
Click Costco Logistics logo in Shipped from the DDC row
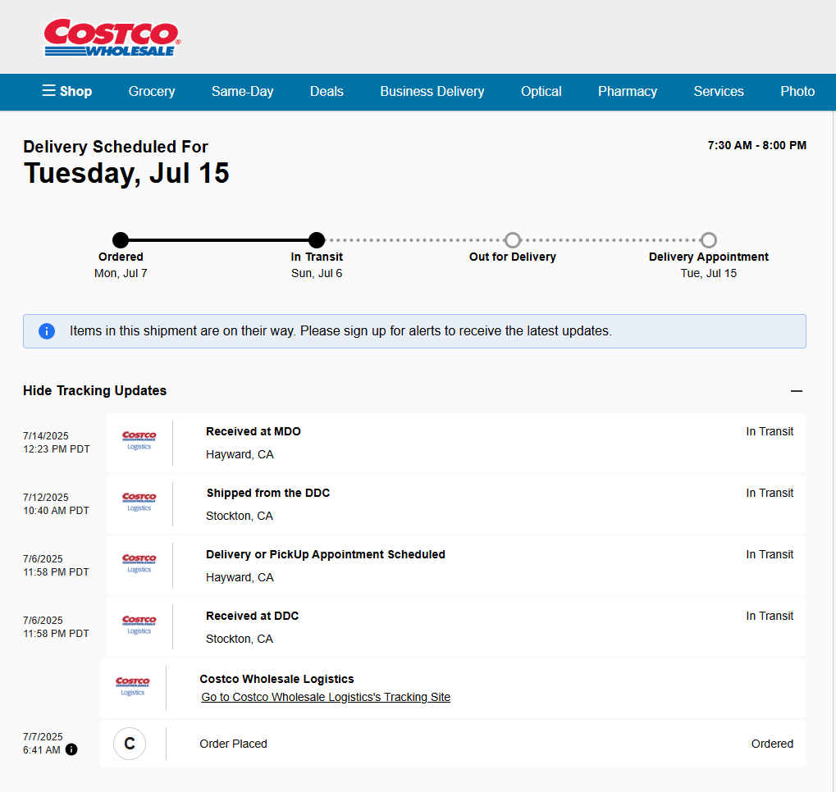(139, 502)
